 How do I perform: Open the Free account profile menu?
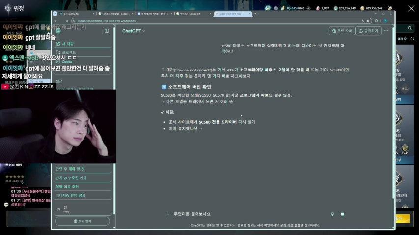83,209
